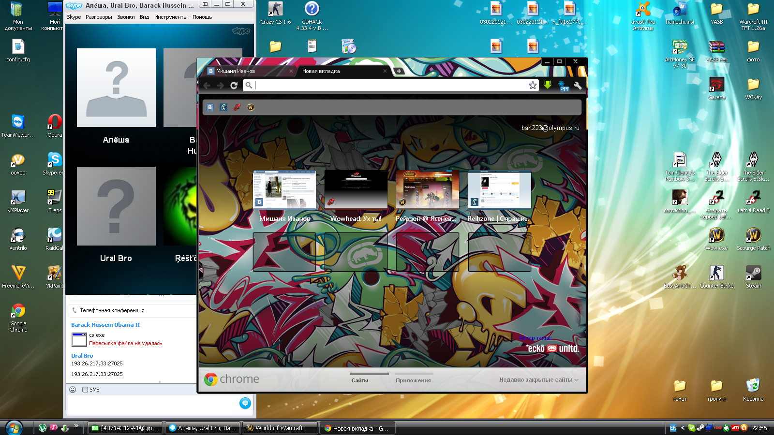The width and height of the screenshot is (774, 435).
Task: Close the Новая вкладка tab
Action: 385,71
